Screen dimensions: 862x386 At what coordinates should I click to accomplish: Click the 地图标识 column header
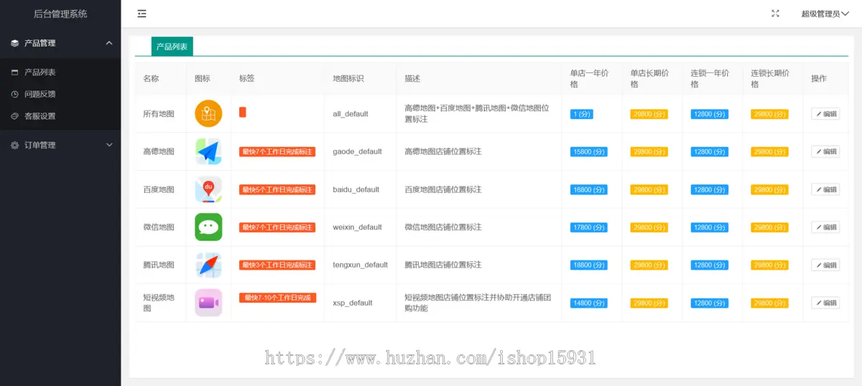point(348,78)
